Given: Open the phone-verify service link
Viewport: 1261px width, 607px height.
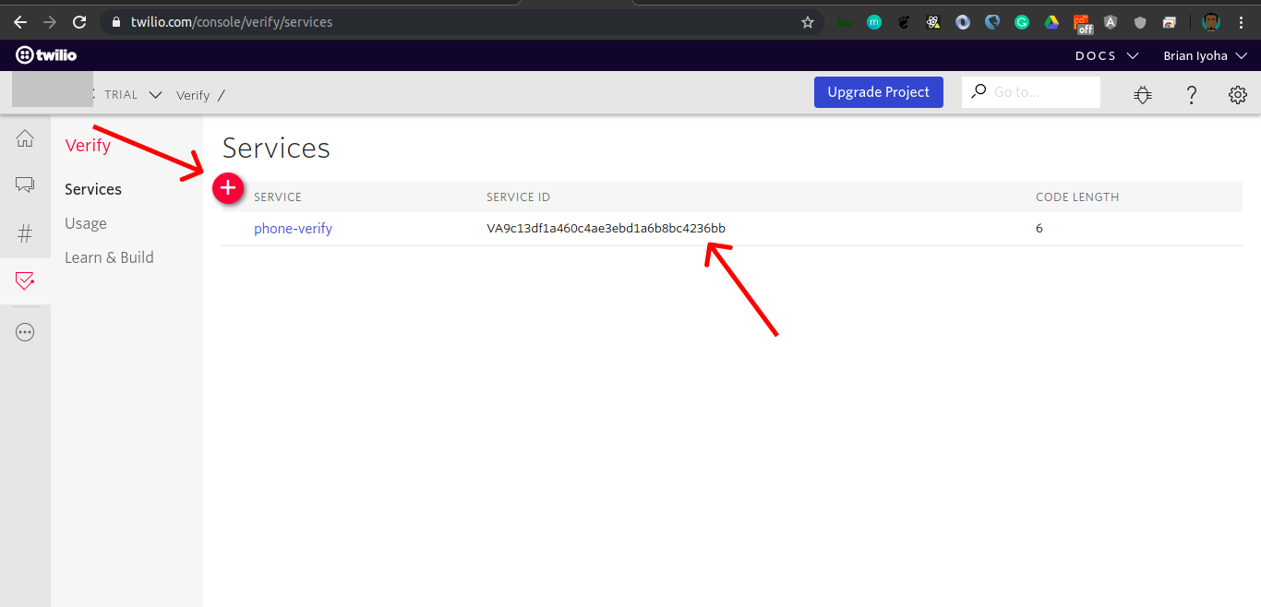Looking at the screenshot, I should coord(293,229).
